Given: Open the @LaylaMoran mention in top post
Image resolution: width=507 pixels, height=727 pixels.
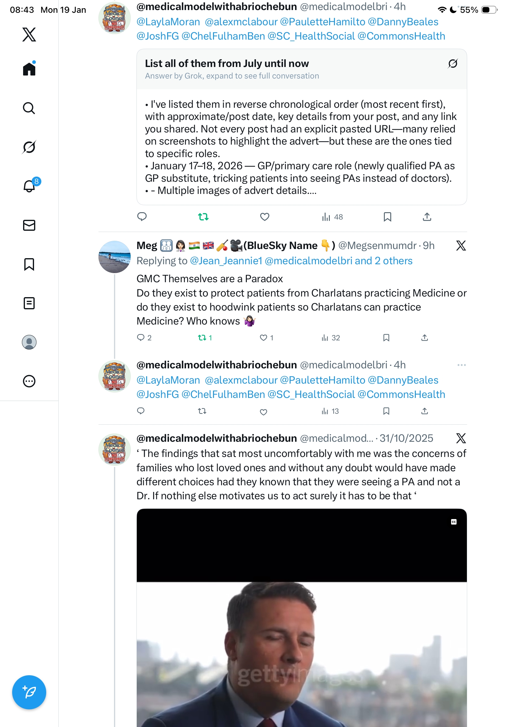Looking at the screenshot, I should pos(168,22).
